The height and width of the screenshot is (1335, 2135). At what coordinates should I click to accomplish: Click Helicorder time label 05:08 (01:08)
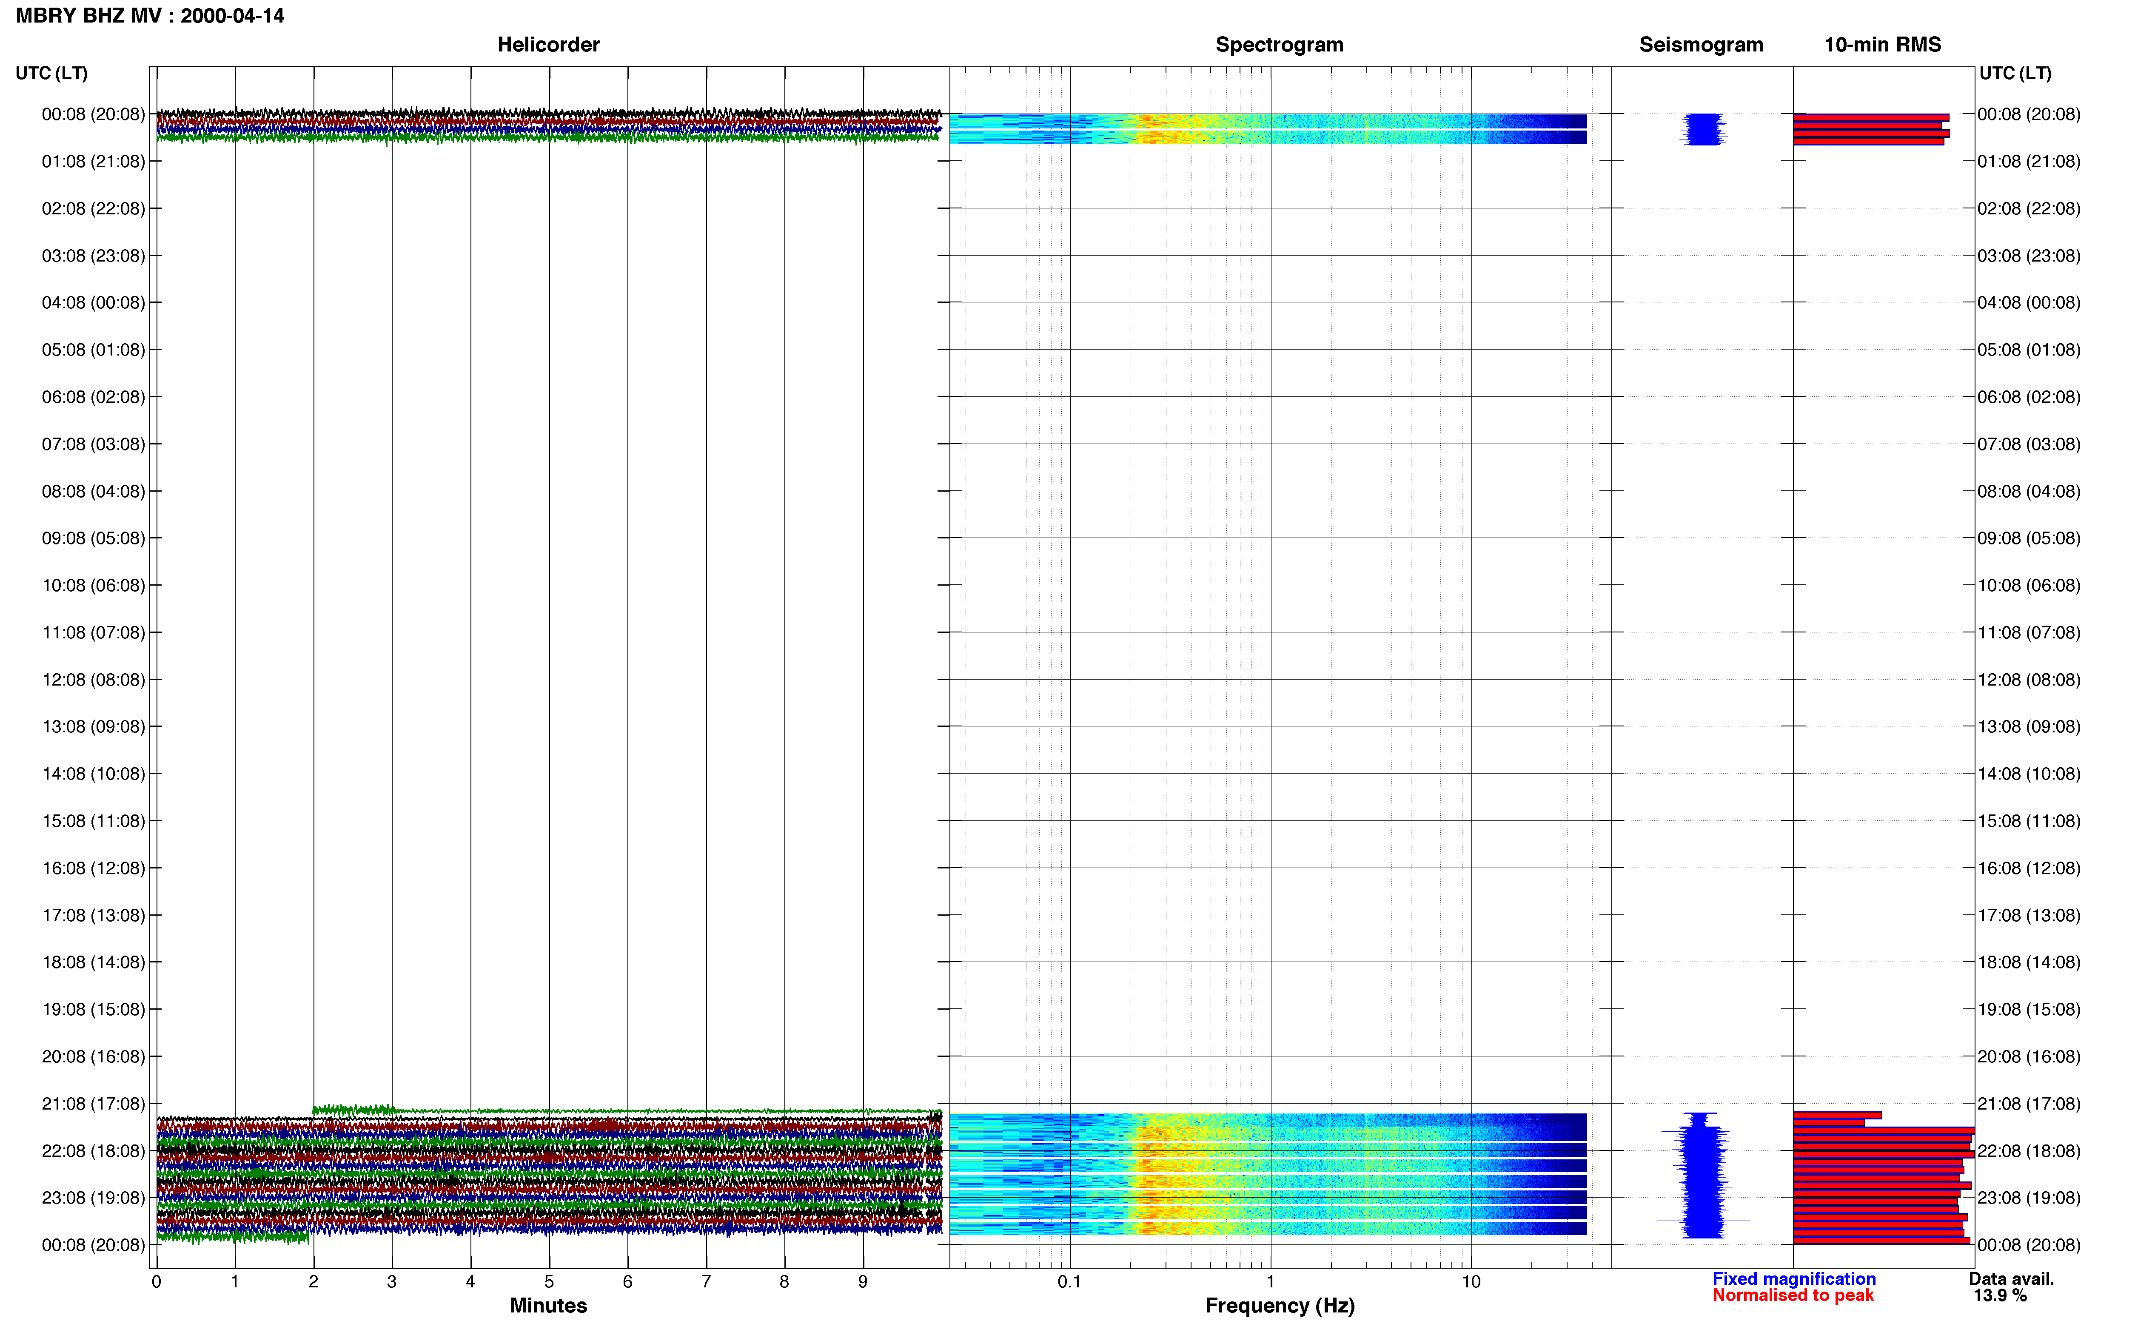pos(94,350)
